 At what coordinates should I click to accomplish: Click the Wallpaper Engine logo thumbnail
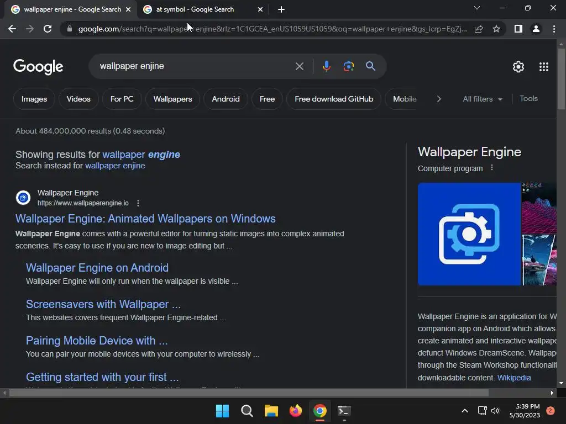pos(469,234)
